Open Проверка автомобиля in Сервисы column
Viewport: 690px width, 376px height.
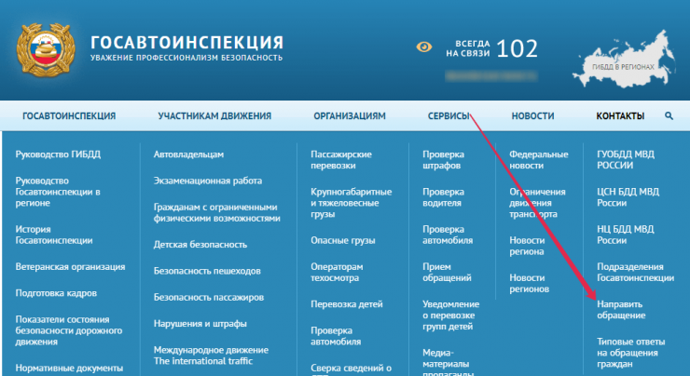(x=448, y=235)
